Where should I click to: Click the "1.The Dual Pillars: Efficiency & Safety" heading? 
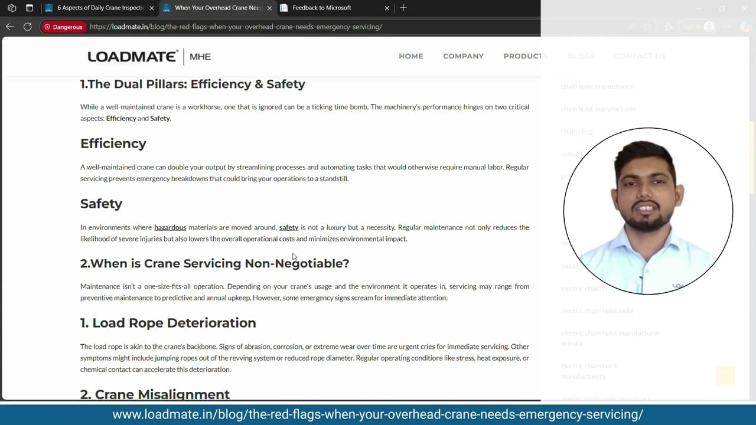[193, 84]
